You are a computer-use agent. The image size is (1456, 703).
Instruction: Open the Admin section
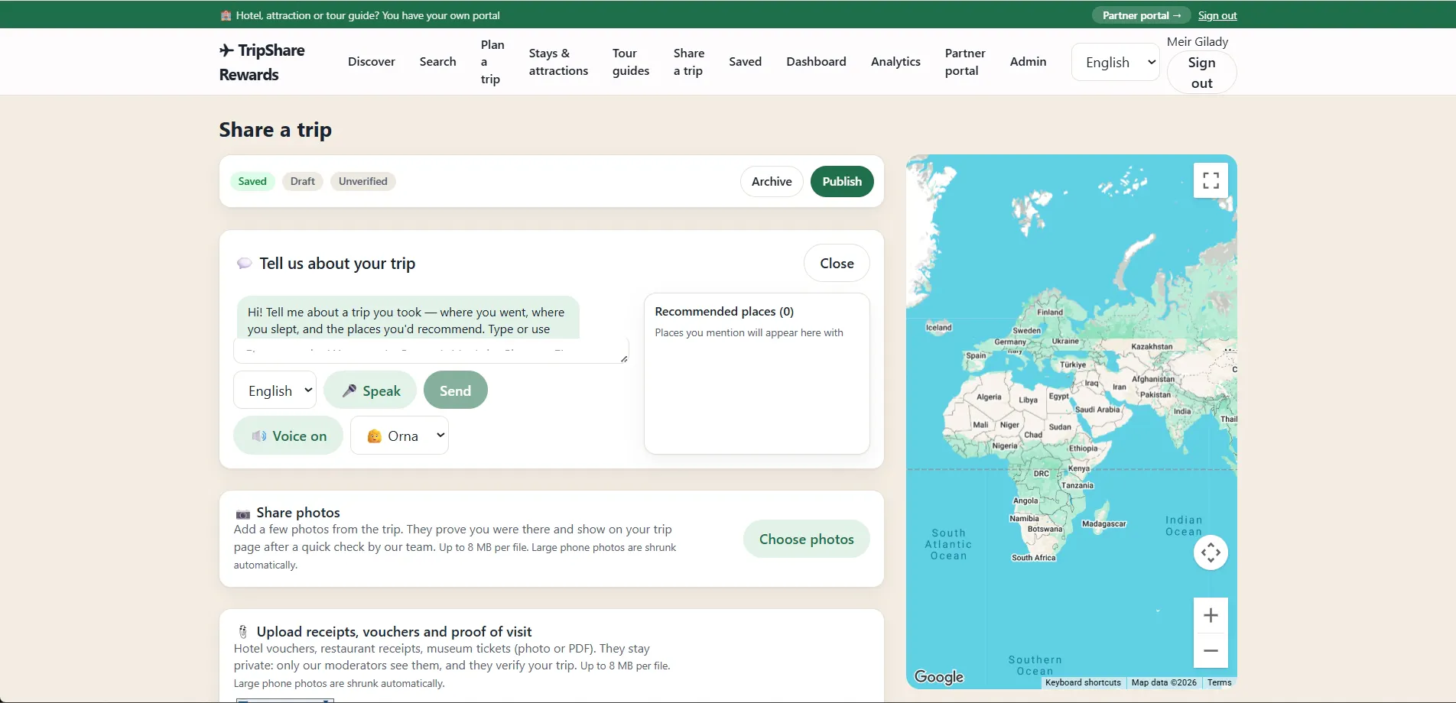coord(1028,62)
